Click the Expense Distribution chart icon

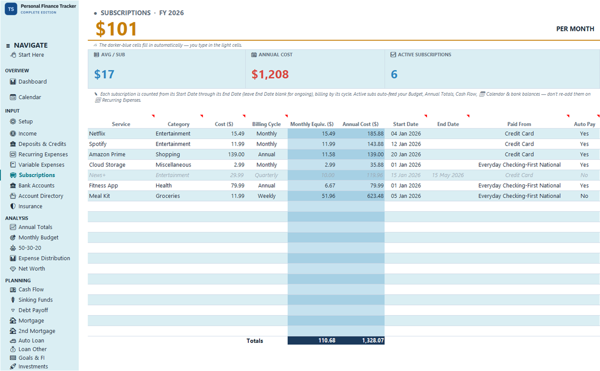point(13,259)
